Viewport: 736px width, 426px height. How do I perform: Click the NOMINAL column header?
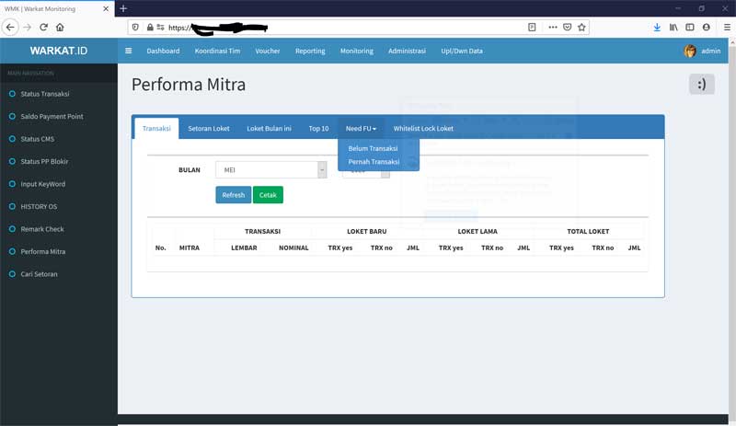293,248
